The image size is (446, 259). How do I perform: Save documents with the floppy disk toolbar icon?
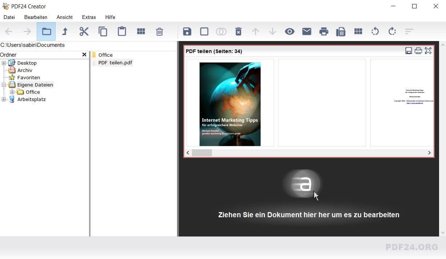pyautogui.click(x=187, y=32)
